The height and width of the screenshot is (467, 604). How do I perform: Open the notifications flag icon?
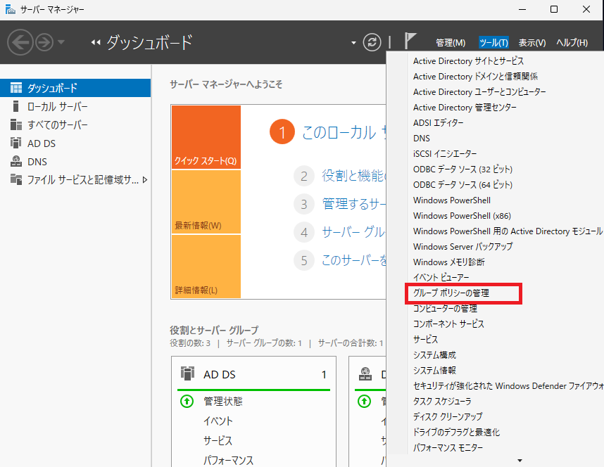[409, 41]
